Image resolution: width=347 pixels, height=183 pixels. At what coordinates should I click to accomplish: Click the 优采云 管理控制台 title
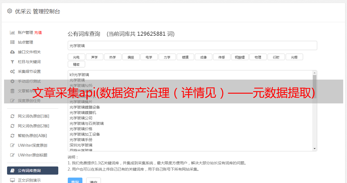(37, 11)
